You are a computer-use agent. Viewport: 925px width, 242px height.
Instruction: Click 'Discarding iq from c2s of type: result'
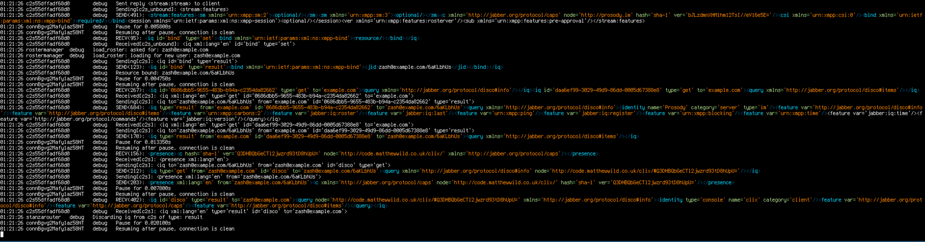click(148, 217)
